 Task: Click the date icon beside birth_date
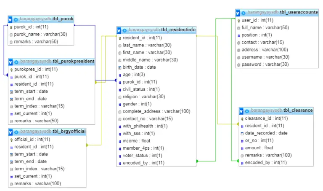click(x=119, y=67)
